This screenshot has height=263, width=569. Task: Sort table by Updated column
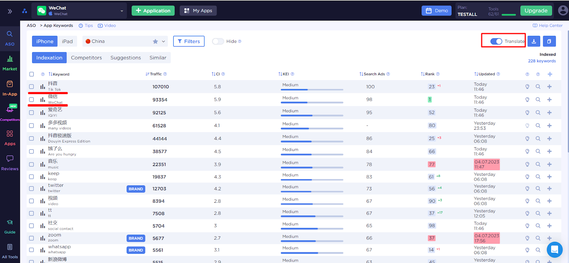tap(485, 74)
